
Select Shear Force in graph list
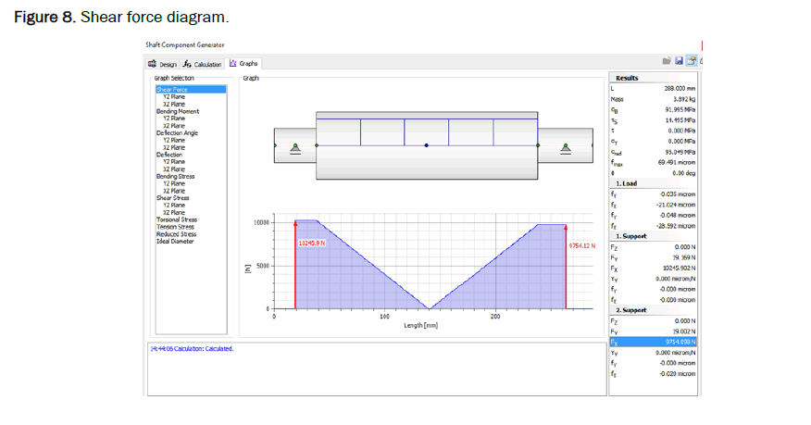172,91
